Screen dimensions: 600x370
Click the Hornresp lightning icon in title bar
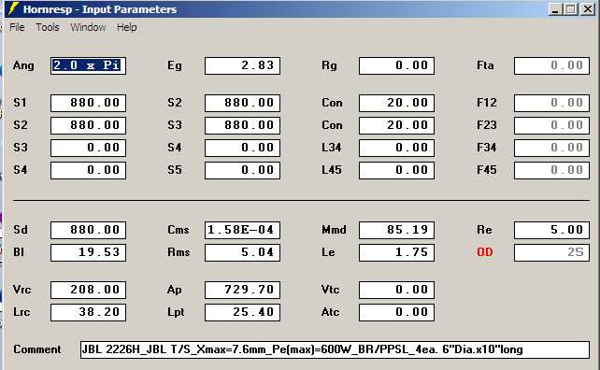pyautogui.click(x=14, y=8)
